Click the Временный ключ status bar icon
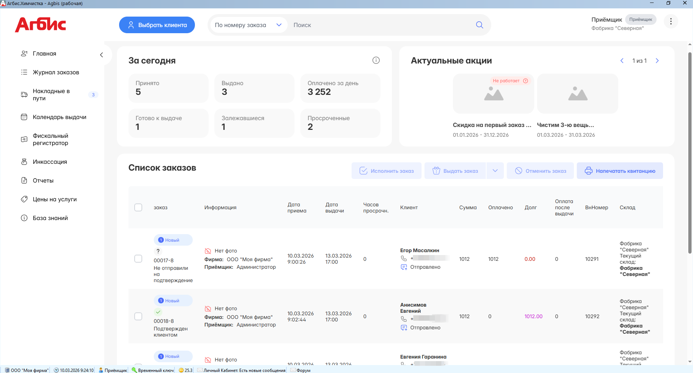This screenshot has height=373, width=693. [x=134, y=370]
